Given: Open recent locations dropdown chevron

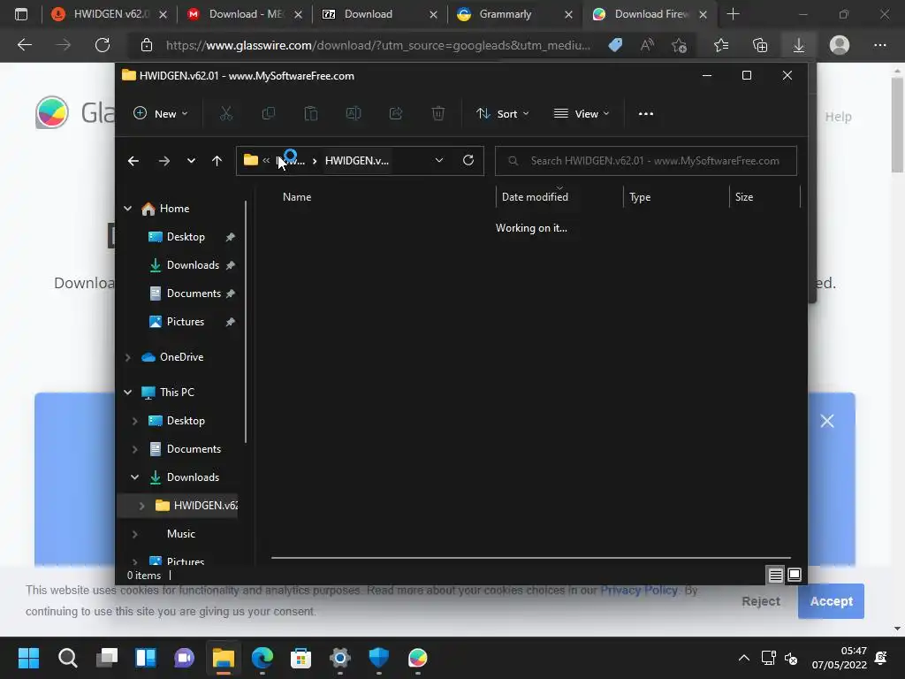Looking at the screenshot, I should point(191,161).
